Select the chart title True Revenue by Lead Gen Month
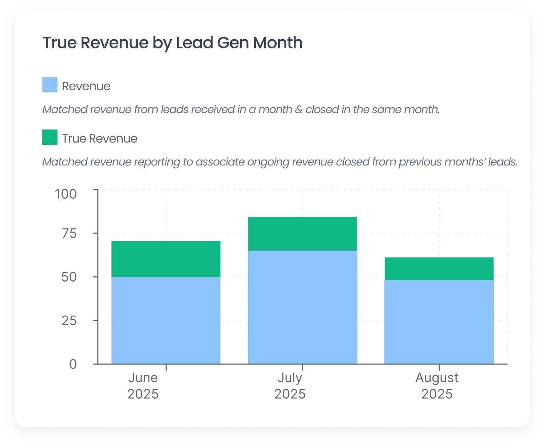Viewport: 550px width, 447px height. [x=173, y=43]
